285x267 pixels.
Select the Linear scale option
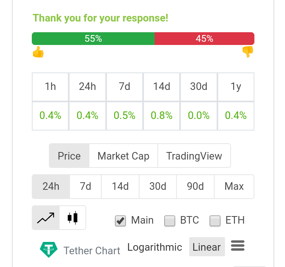(x=207, y=247)
